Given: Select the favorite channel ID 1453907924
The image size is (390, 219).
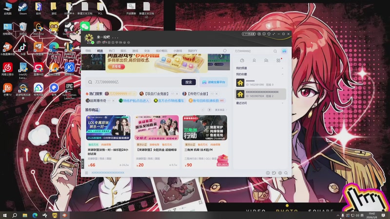Looking at the screenshot, I should tap(260, 94).
